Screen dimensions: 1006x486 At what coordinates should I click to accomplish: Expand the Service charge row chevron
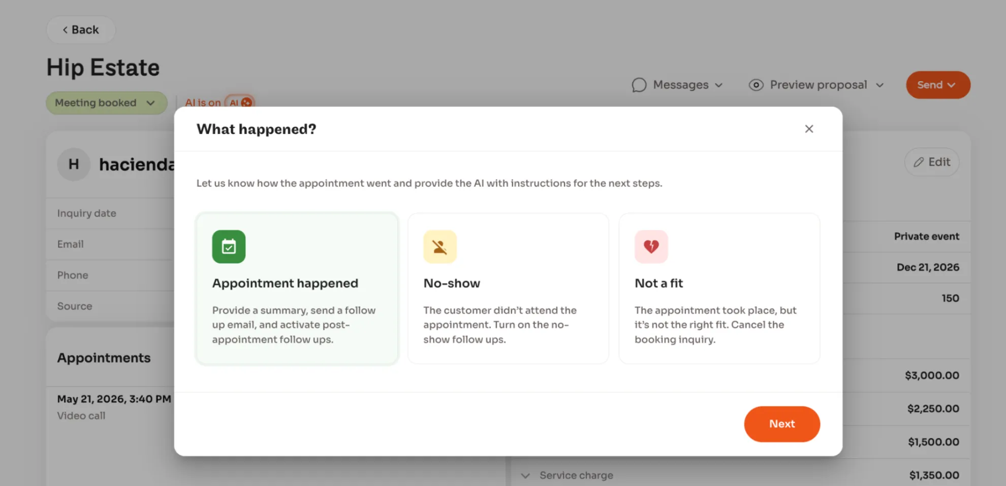pos(525,475)
